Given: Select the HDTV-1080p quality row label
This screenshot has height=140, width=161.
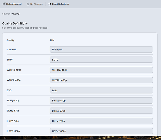Looking at the screenshot, I should click(13, 131).
